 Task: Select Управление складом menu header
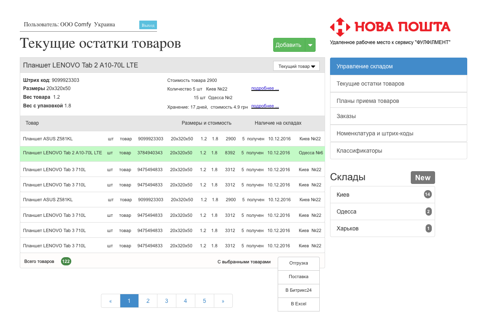(x=398, y=66)
